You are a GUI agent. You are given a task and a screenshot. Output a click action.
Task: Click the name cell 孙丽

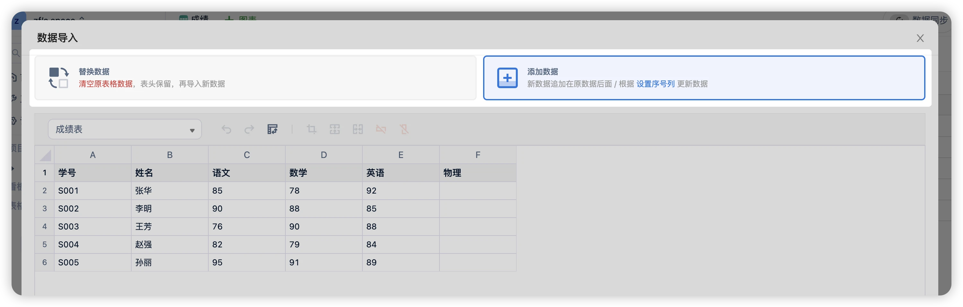170,262
